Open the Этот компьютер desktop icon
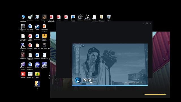This screenshot has height=102, width=181. 23,18
